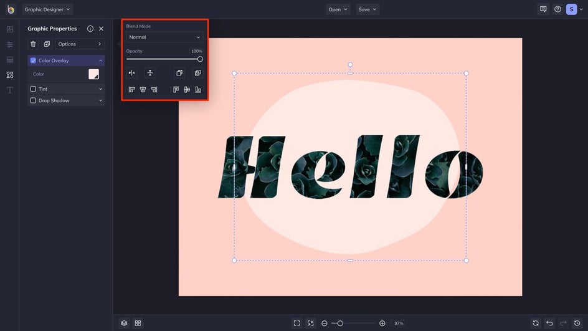
Task: Expand the Drop Shadow section chevron
Action: click(100, 100)
